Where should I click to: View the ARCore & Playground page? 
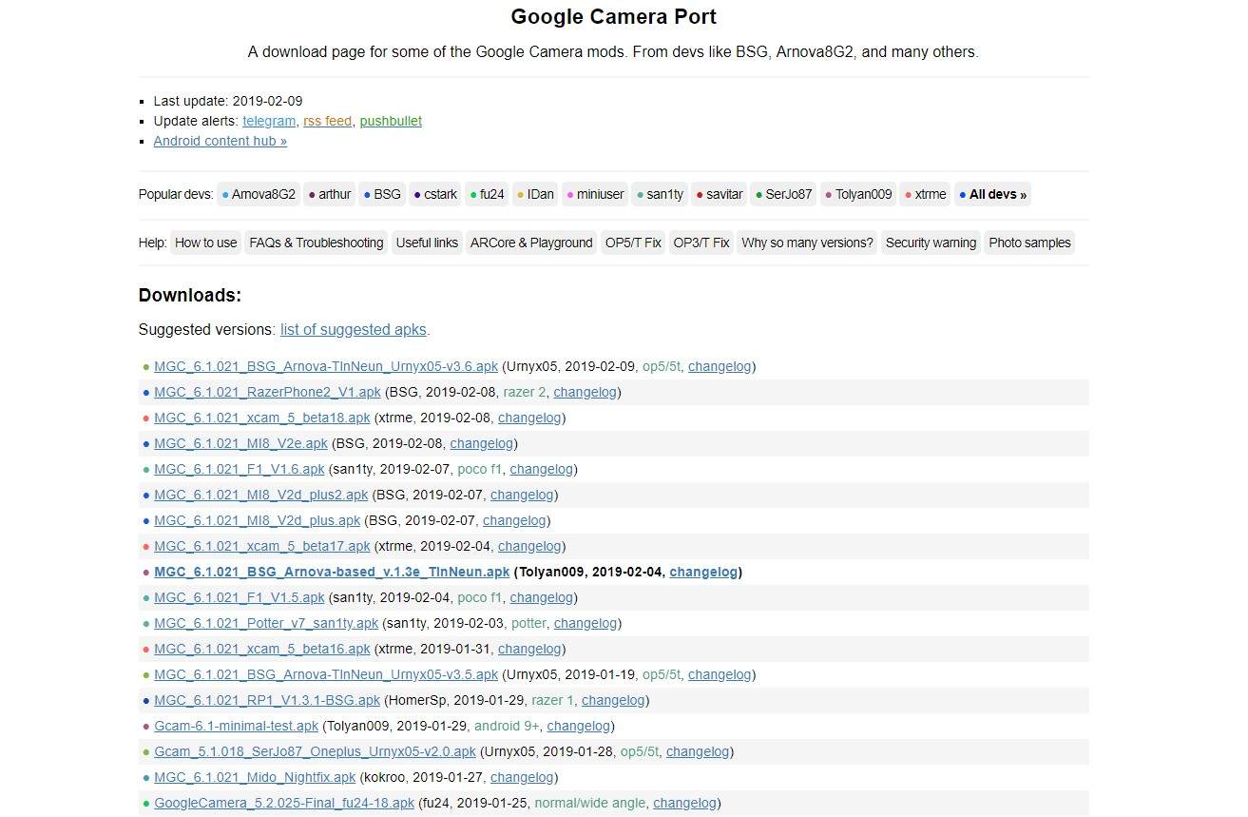pos(530,243)
